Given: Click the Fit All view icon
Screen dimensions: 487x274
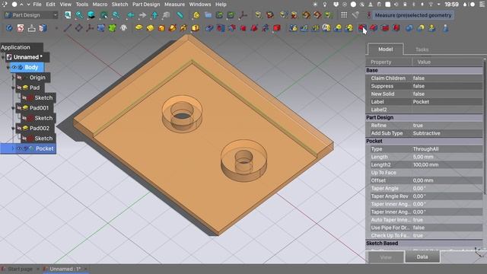Looking at the screenshot, I should [68, 15].
